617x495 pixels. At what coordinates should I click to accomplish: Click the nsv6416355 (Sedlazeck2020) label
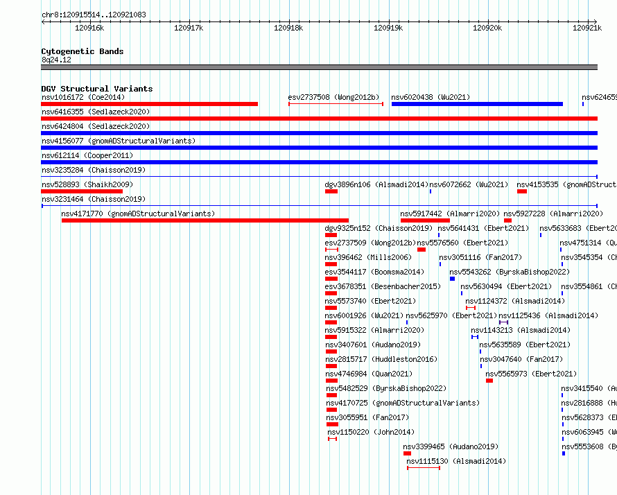(x=96, y=112)
